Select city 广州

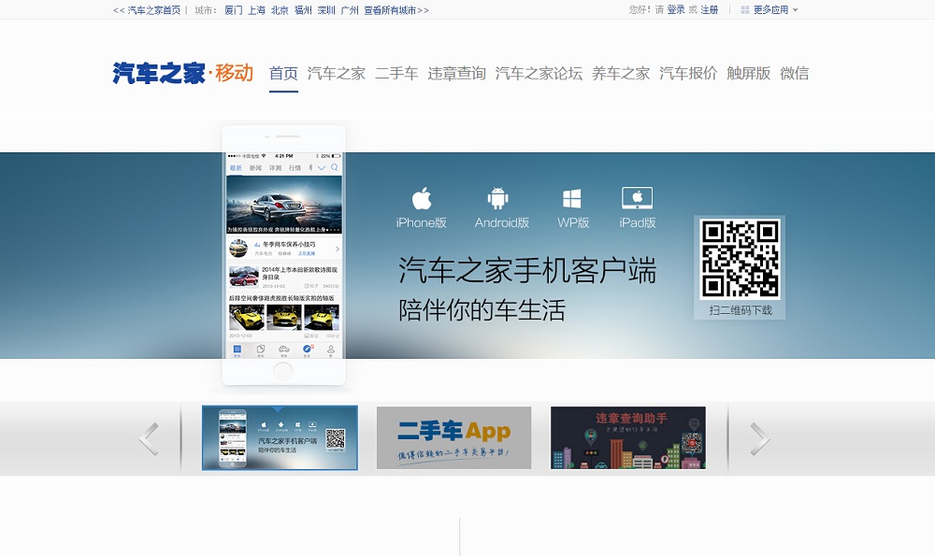[350, 10]
